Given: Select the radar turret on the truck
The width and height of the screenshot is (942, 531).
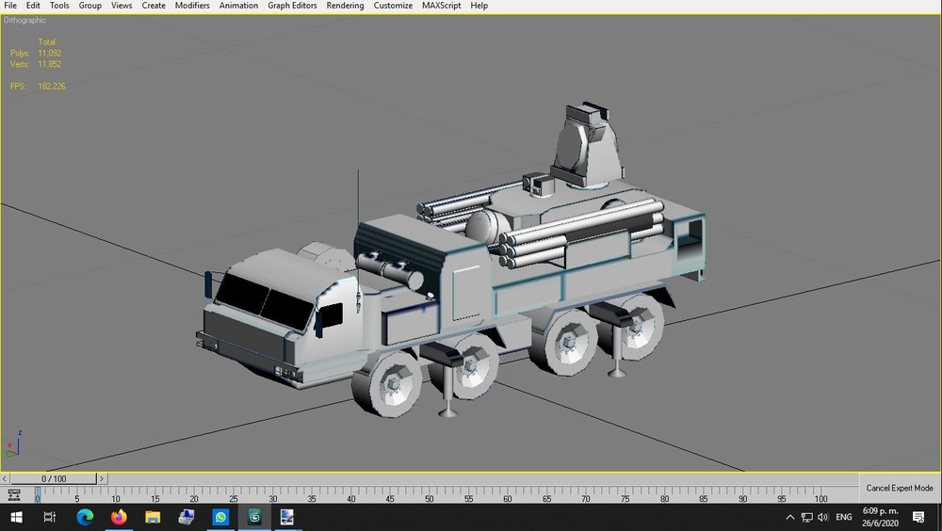Looking at the screenshot, I should pos(588,147).
